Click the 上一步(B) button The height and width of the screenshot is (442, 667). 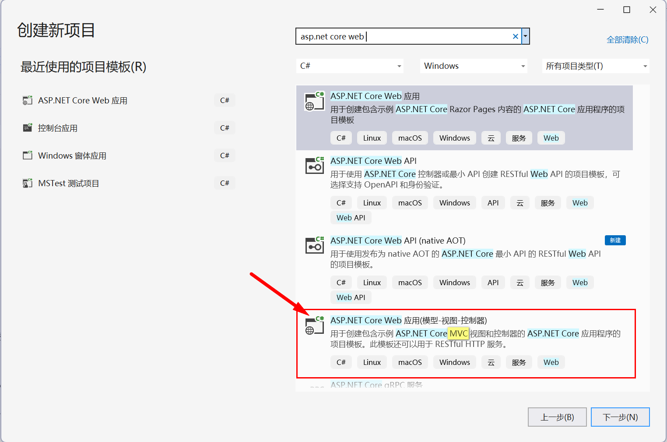(x=557, y=417)
